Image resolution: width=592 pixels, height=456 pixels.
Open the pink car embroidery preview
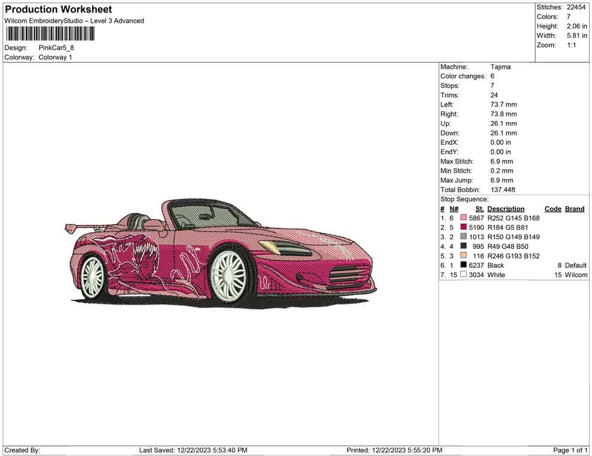pyautogui.click(x=221, y=251)
